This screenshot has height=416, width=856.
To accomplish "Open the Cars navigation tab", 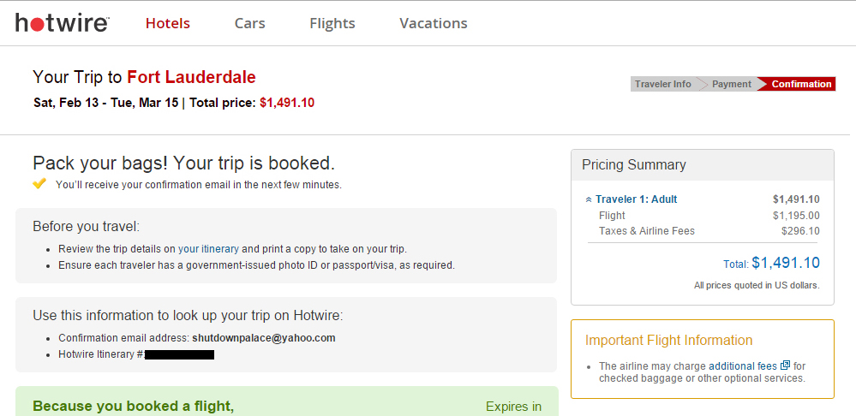I will 249,23.
